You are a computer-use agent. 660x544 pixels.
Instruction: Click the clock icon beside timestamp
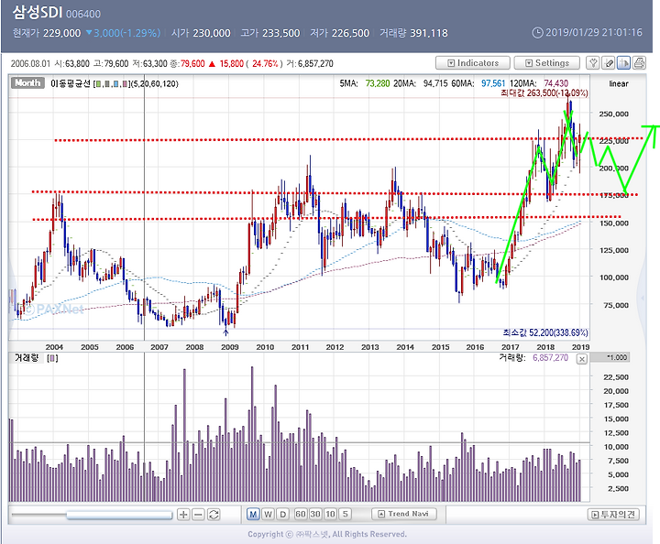click(537, 32)
